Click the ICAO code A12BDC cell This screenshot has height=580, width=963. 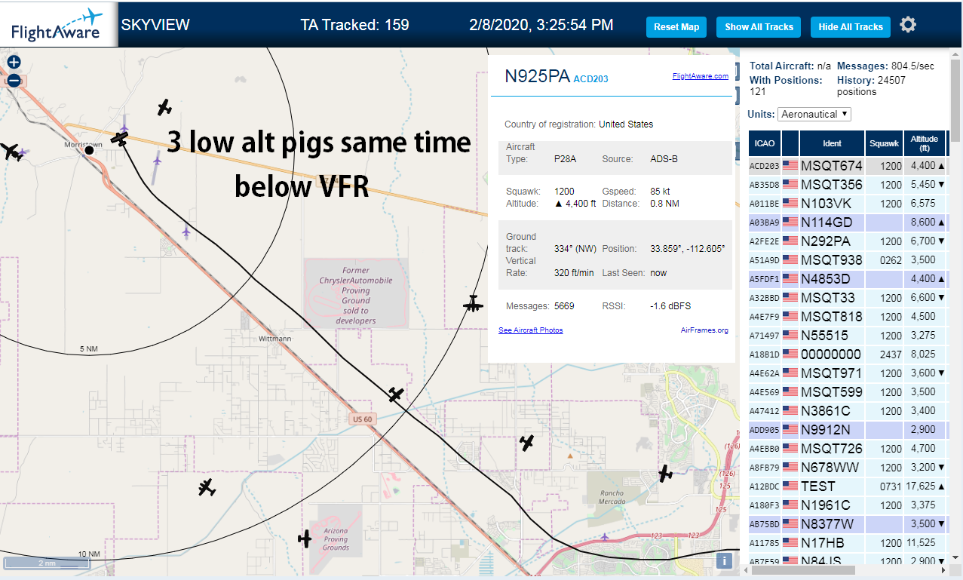(764, 486)
